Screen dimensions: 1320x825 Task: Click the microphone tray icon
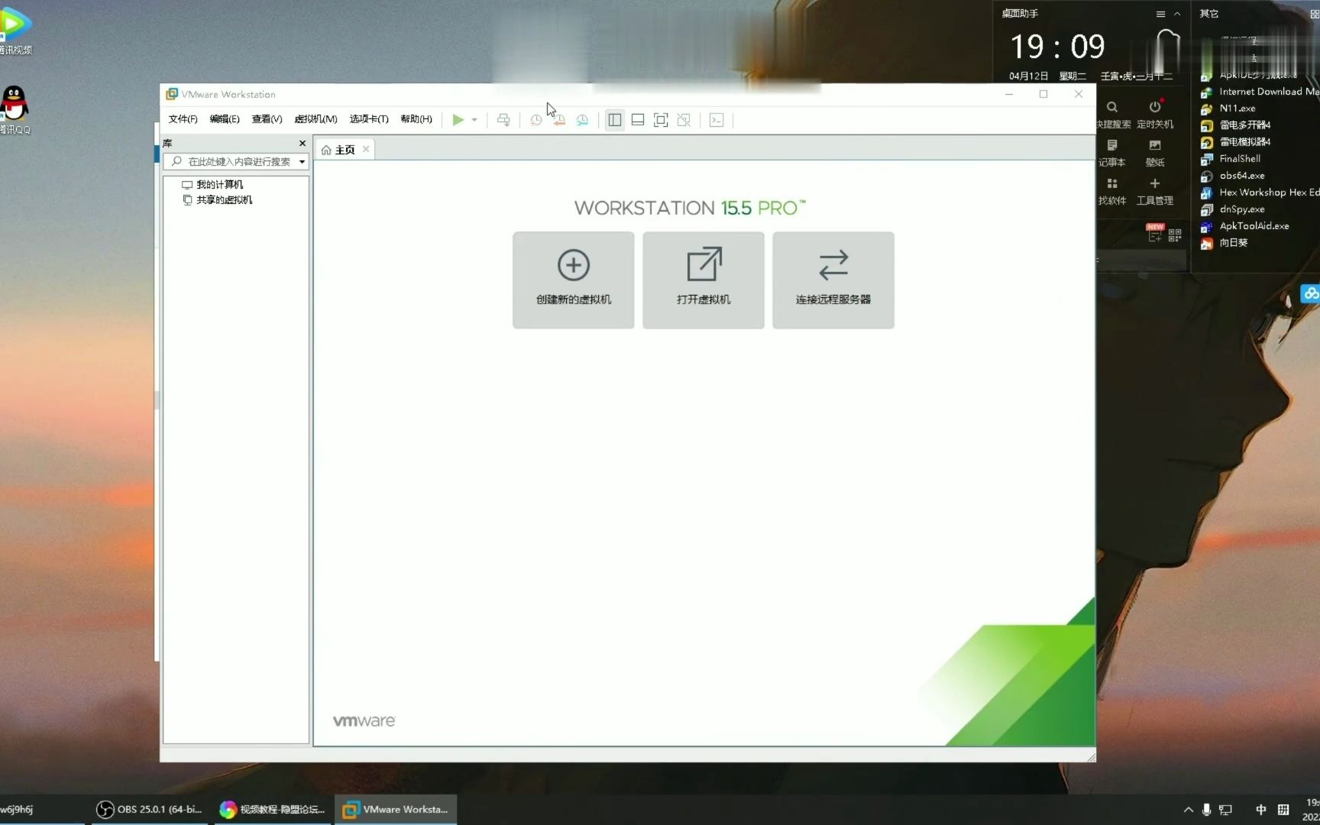pyautogui.click(x=1206, y=810)
